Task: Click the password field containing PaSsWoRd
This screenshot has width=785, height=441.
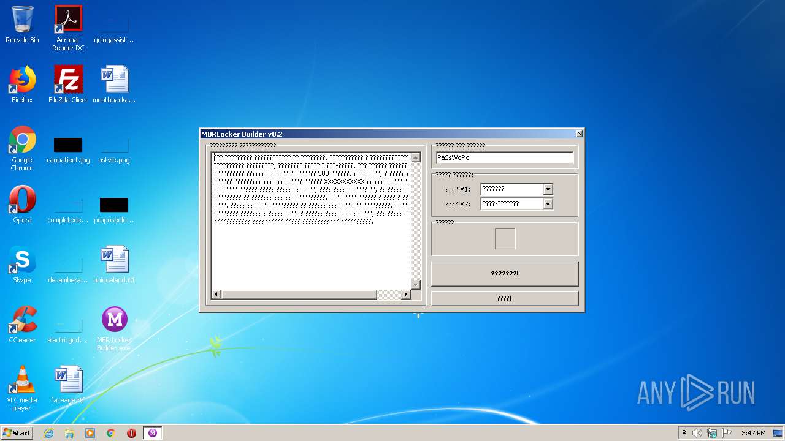Action: tap(505, 157)
